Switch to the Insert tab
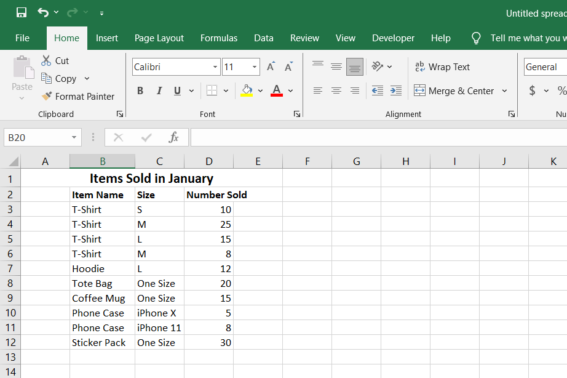 (x=107, y=38)
